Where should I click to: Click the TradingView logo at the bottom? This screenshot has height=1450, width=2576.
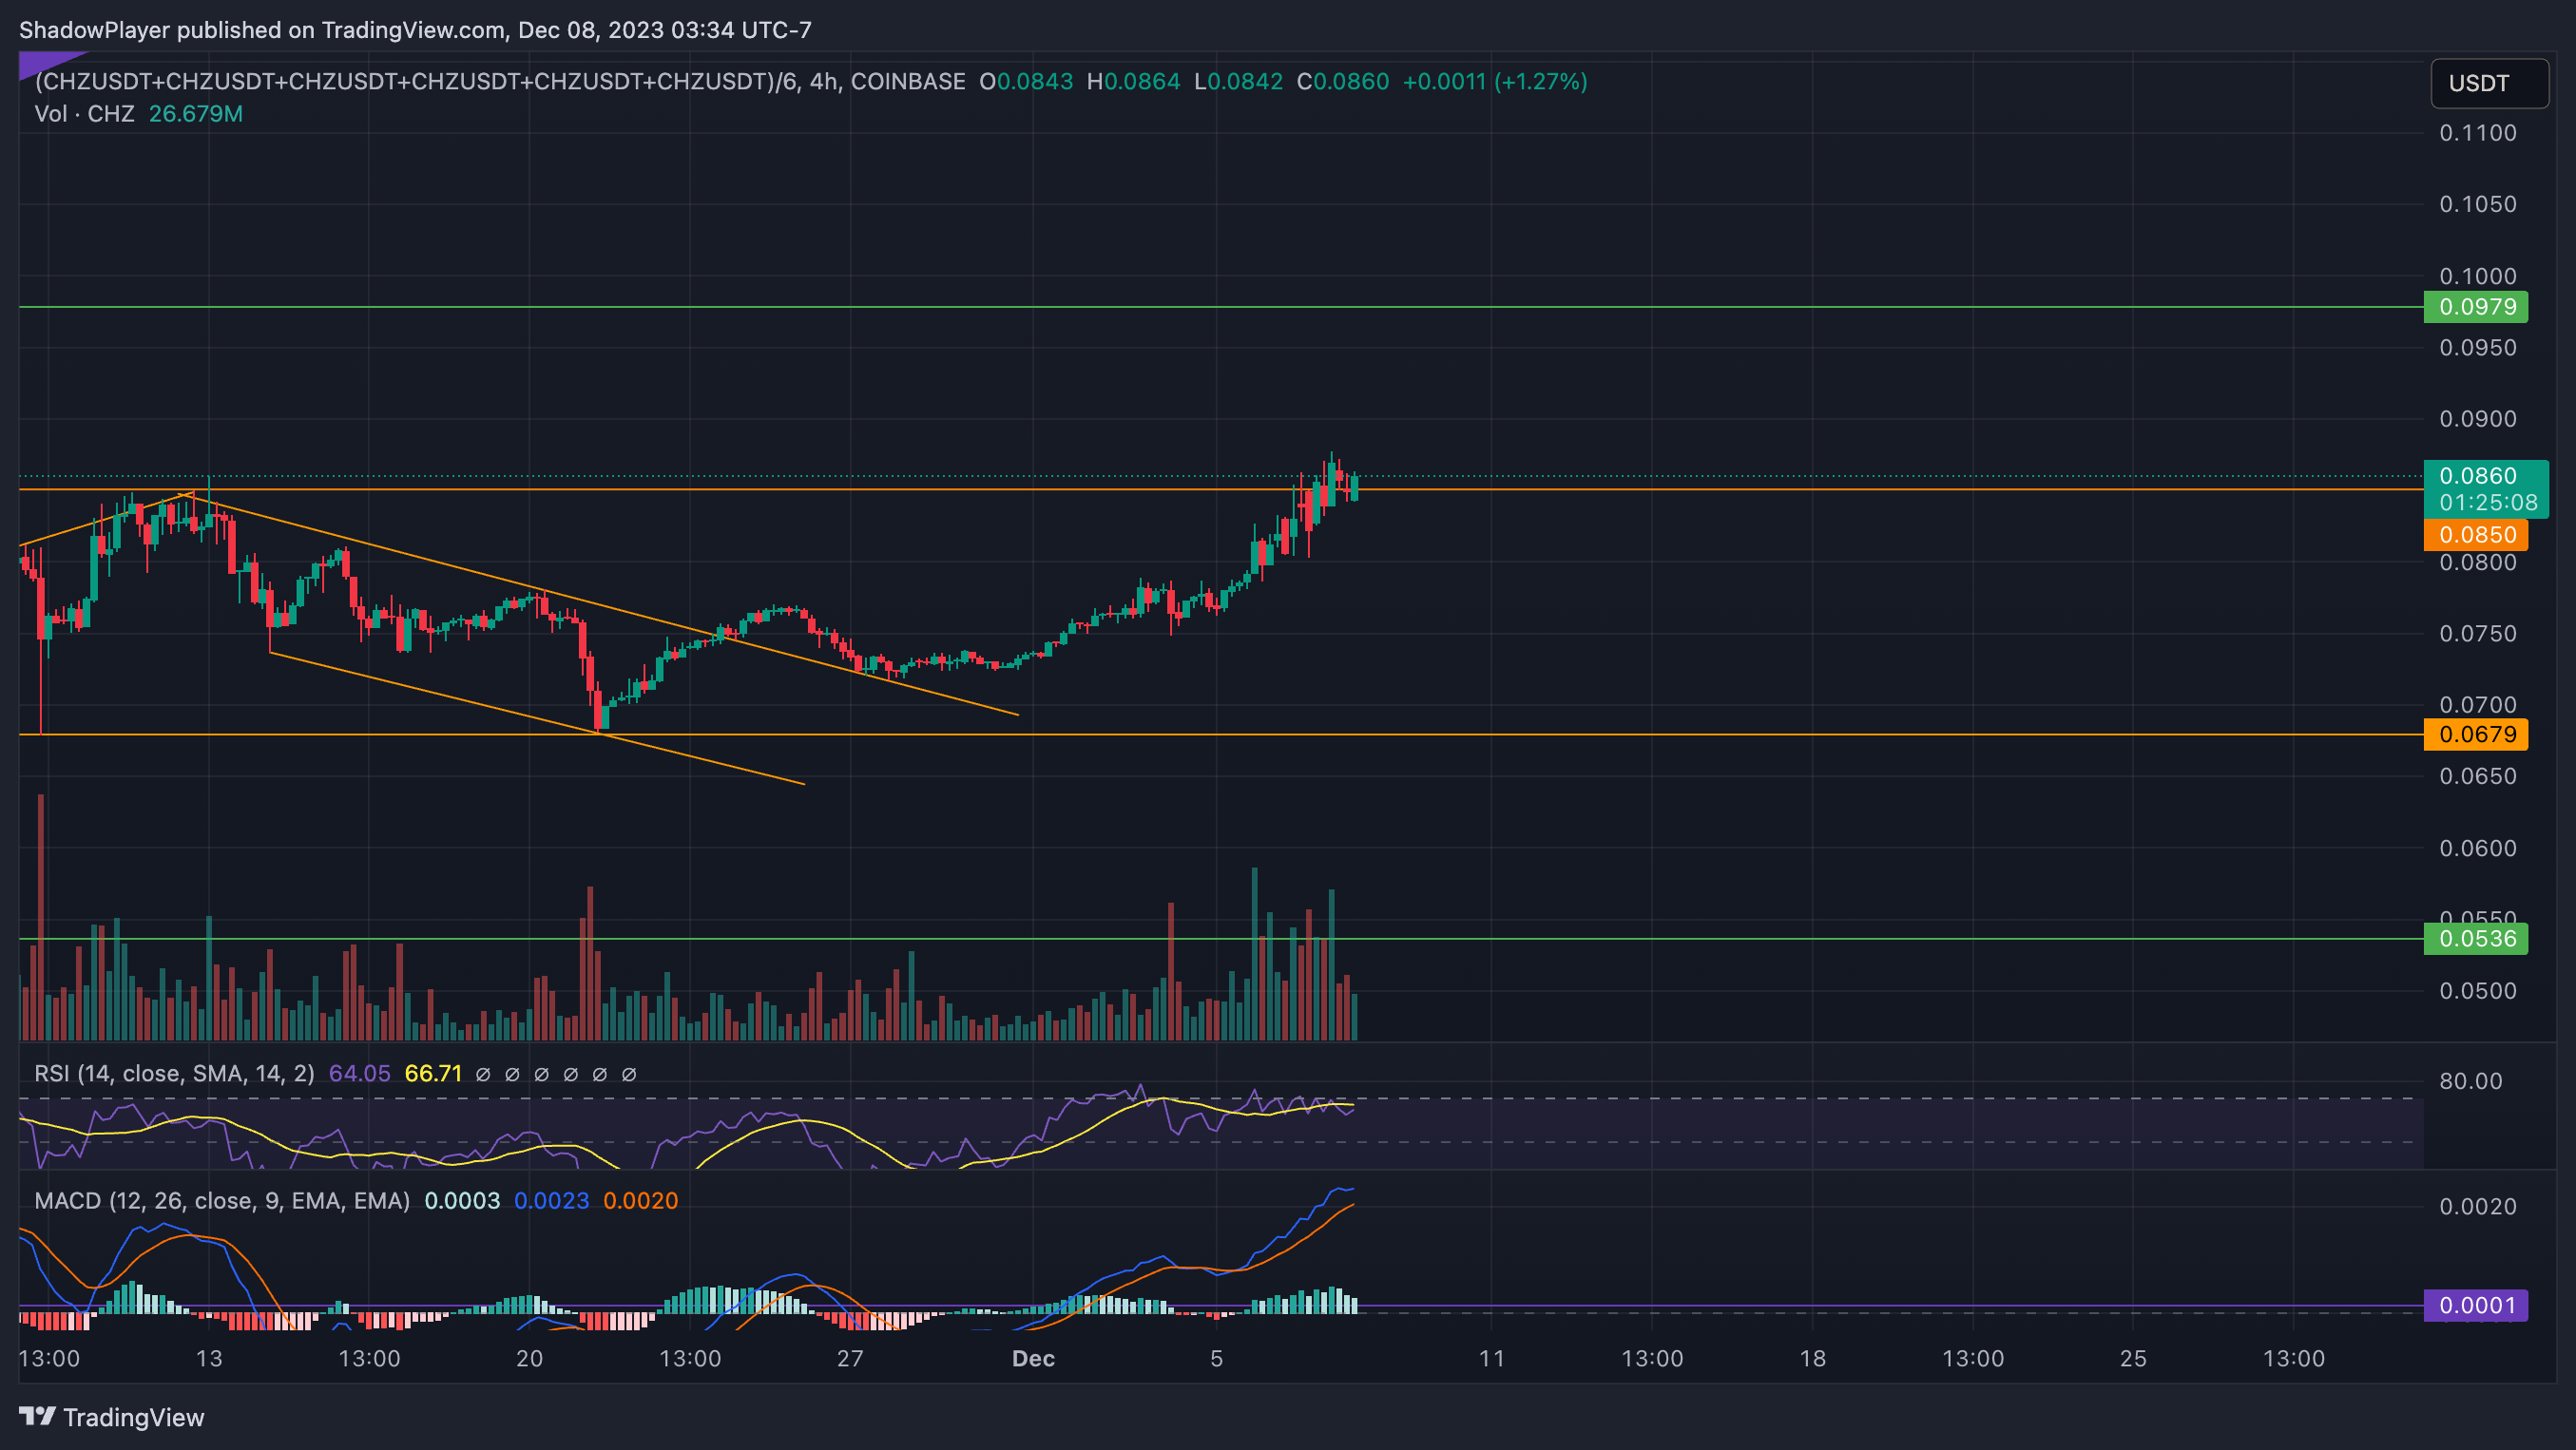click(x=112, y=1417)
